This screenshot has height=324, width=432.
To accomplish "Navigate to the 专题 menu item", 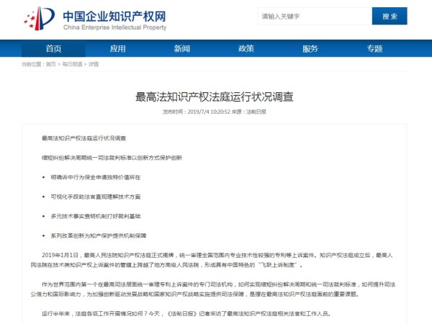I will 374,49.
